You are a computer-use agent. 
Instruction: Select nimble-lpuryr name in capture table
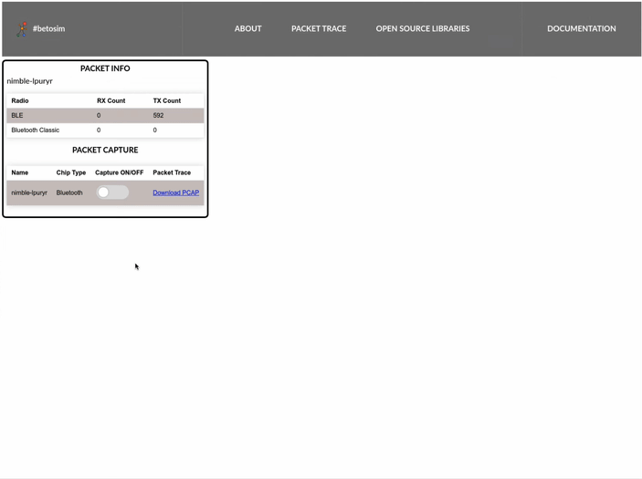tap(29, 193)
